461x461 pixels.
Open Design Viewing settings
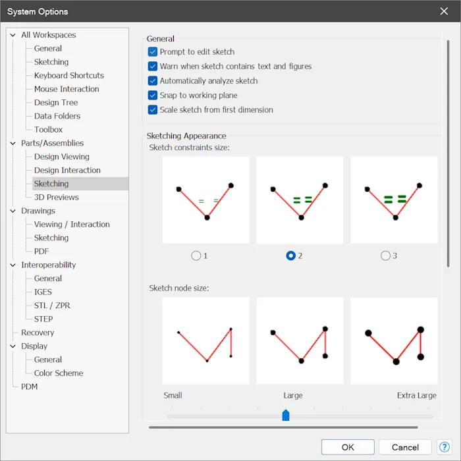[x=62, y=157]
